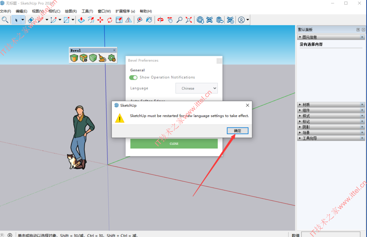Viewport: 367px width, 237px height.
Task: Open the Line tool dropdown arrow
Action: [x=47, y=20]
